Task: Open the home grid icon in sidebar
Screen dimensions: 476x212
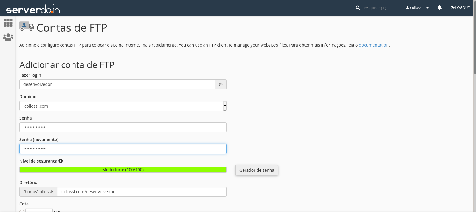Action: coord(8,23)
